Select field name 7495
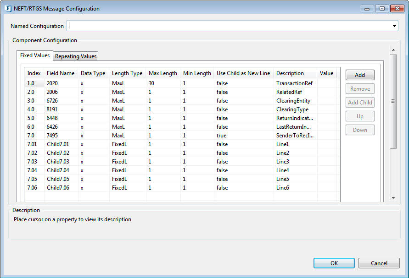 coord(52,136)
